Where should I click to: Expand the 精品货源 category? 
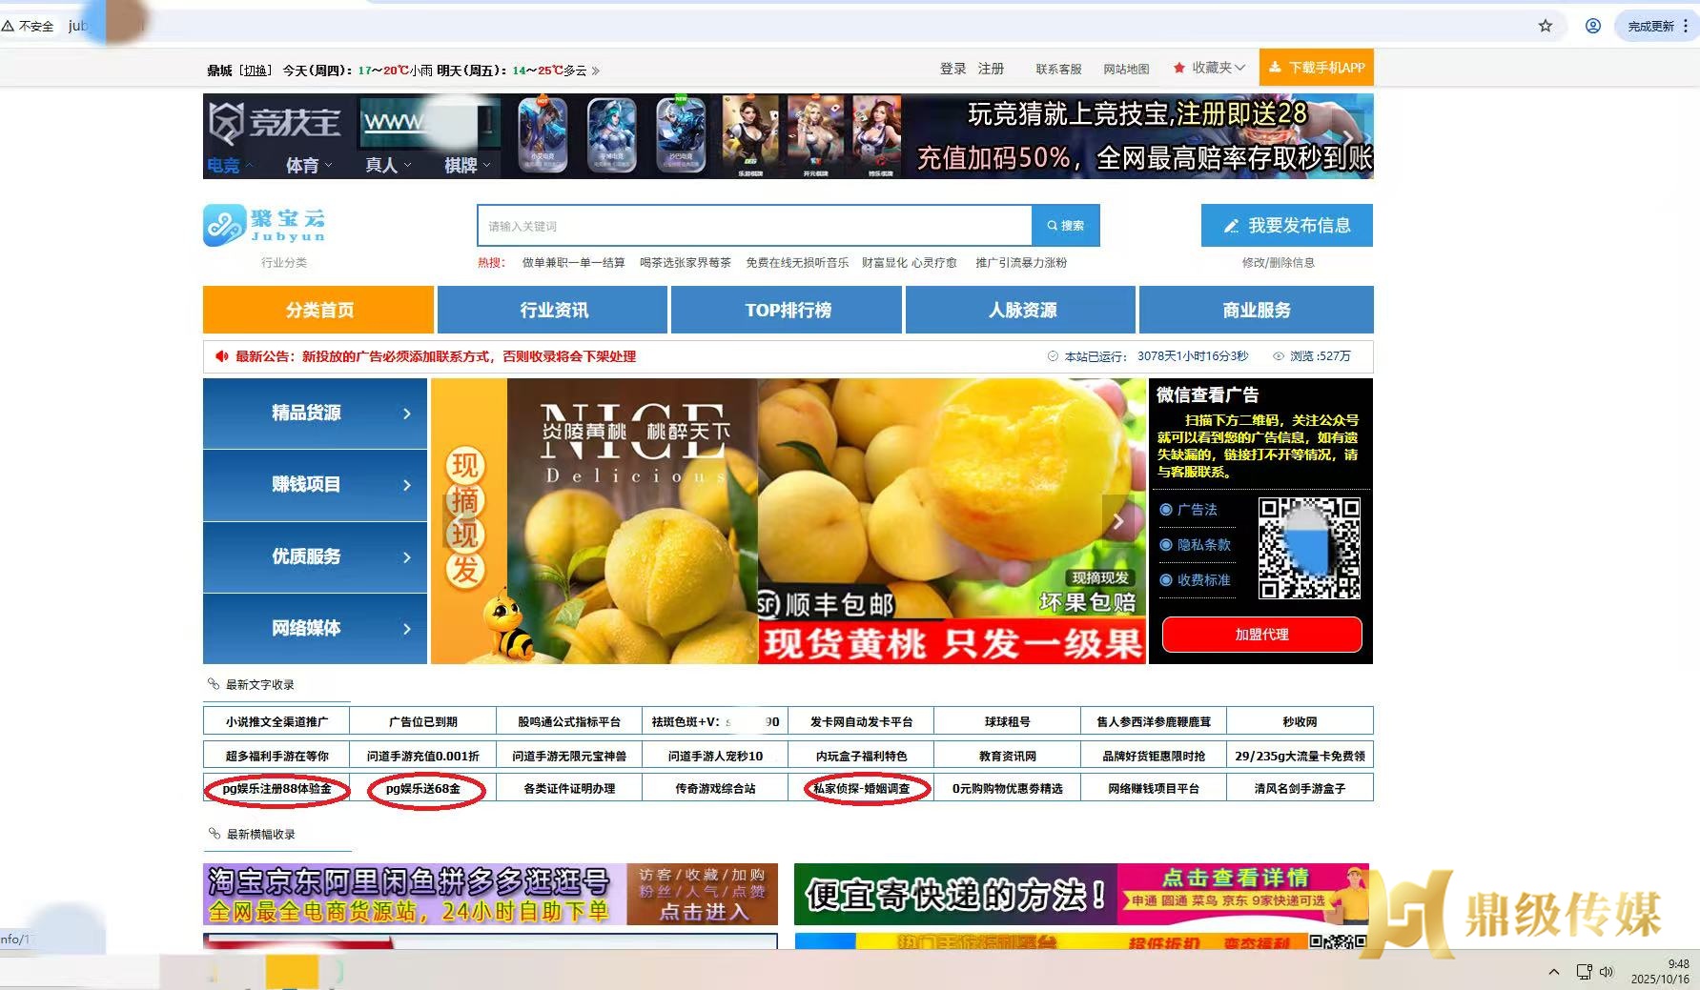pos(315,414)
